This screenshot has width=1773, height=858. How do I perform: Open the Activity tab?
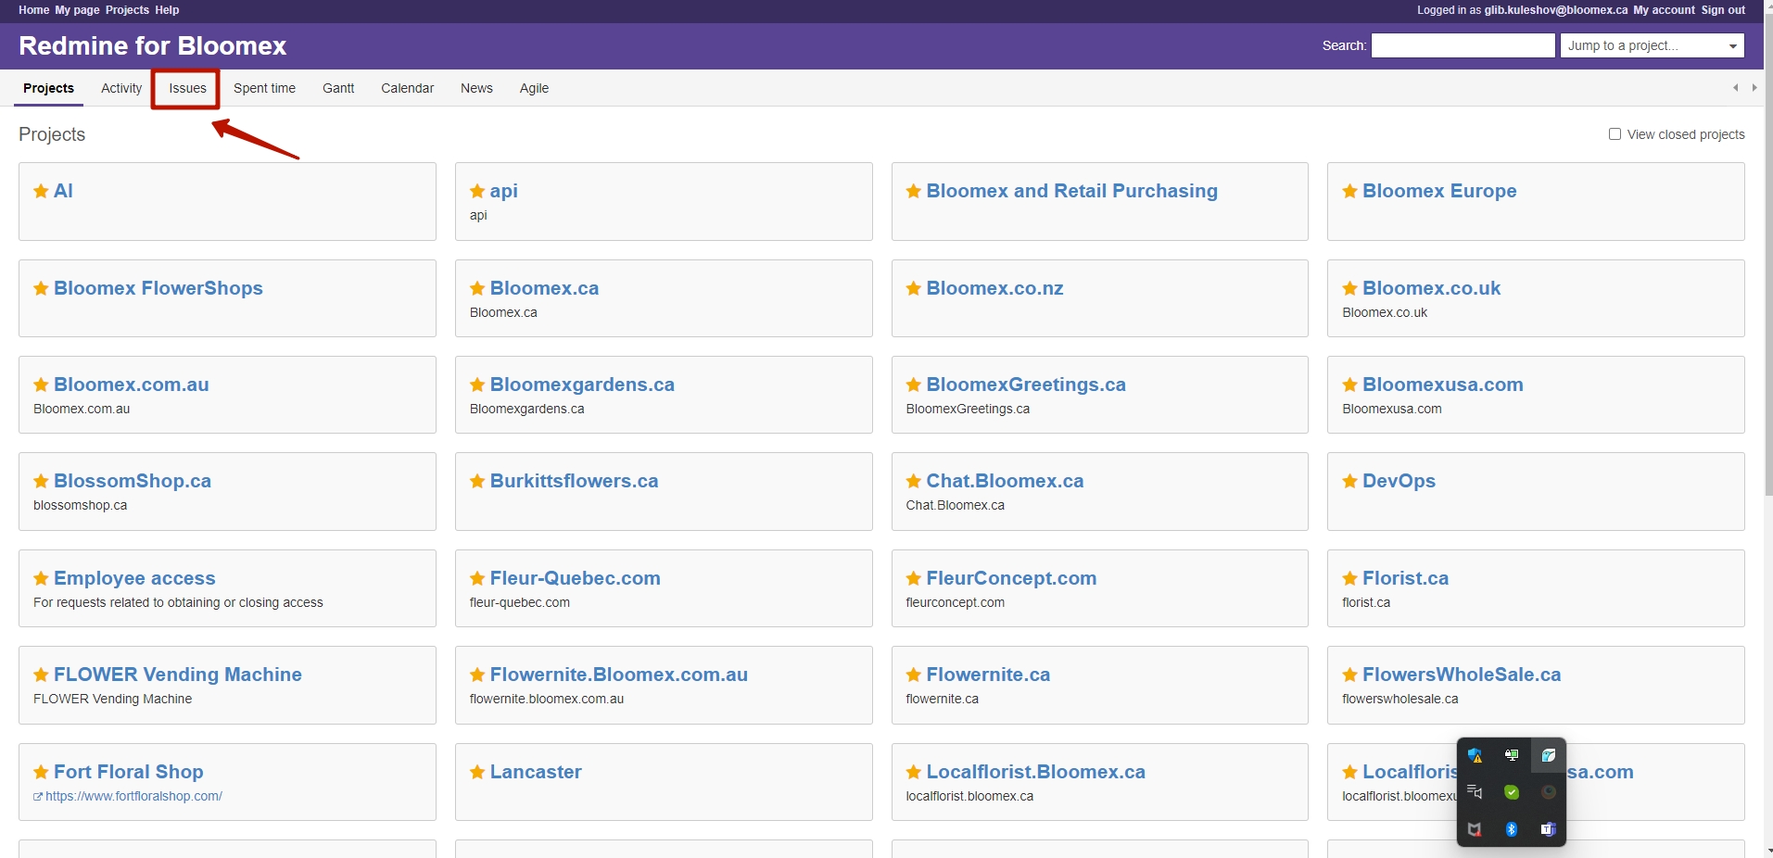coord(121,88)
